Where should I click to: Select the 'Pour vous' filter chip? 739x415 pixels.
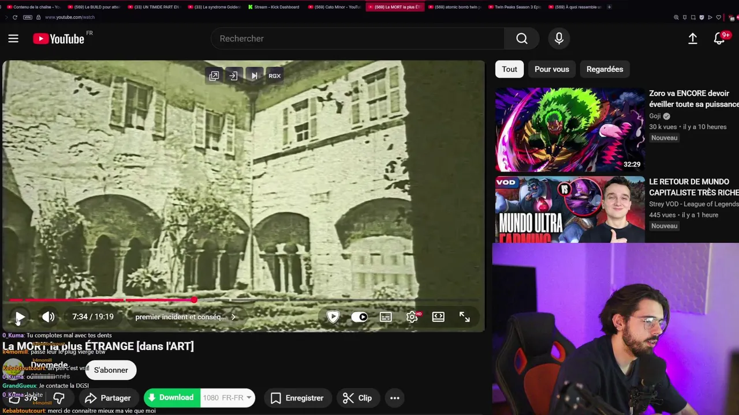pyautogui.click(x=551, y=69)
